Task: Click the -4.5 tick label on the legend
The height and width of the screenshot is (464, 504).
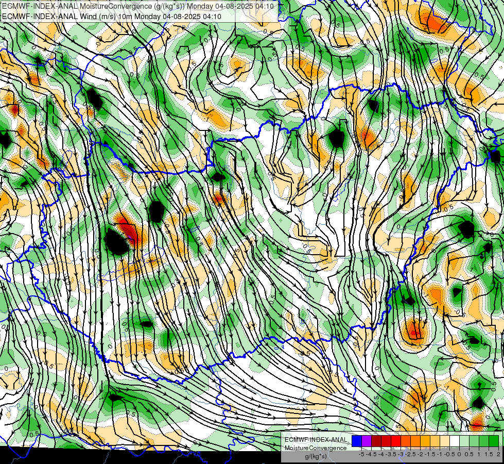Action: (372, 454)
